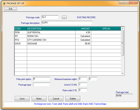Image resolution: width=140 pixels, height=110 pixels.
Task: Select the ROOM TAX description cell
Action: (51, 36)
